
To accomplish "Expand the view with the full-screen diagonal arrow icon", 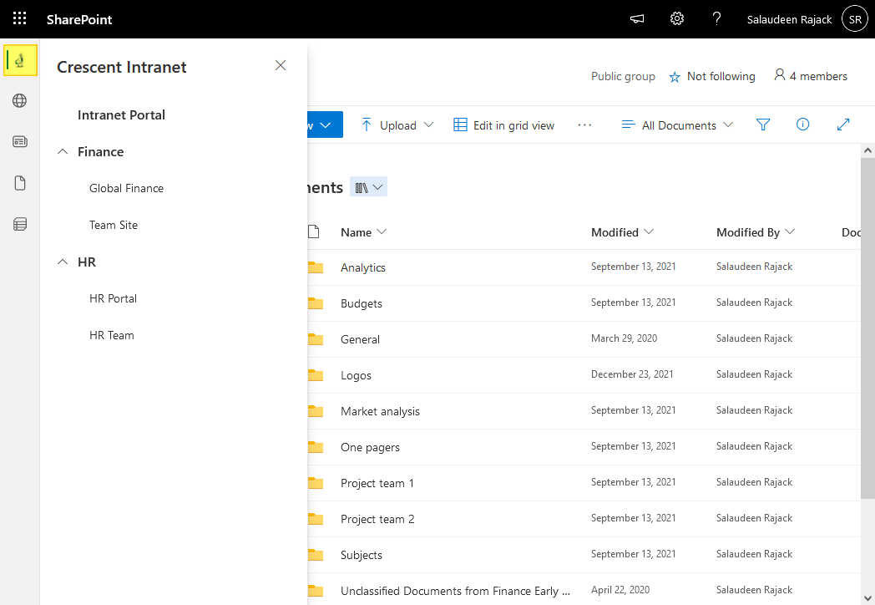I will click(843, 124).
